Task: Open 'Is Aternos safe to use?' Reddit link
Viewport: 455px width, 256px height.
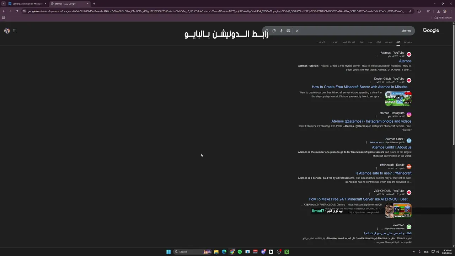Action: pyautogui.click(x=384, y=173)
